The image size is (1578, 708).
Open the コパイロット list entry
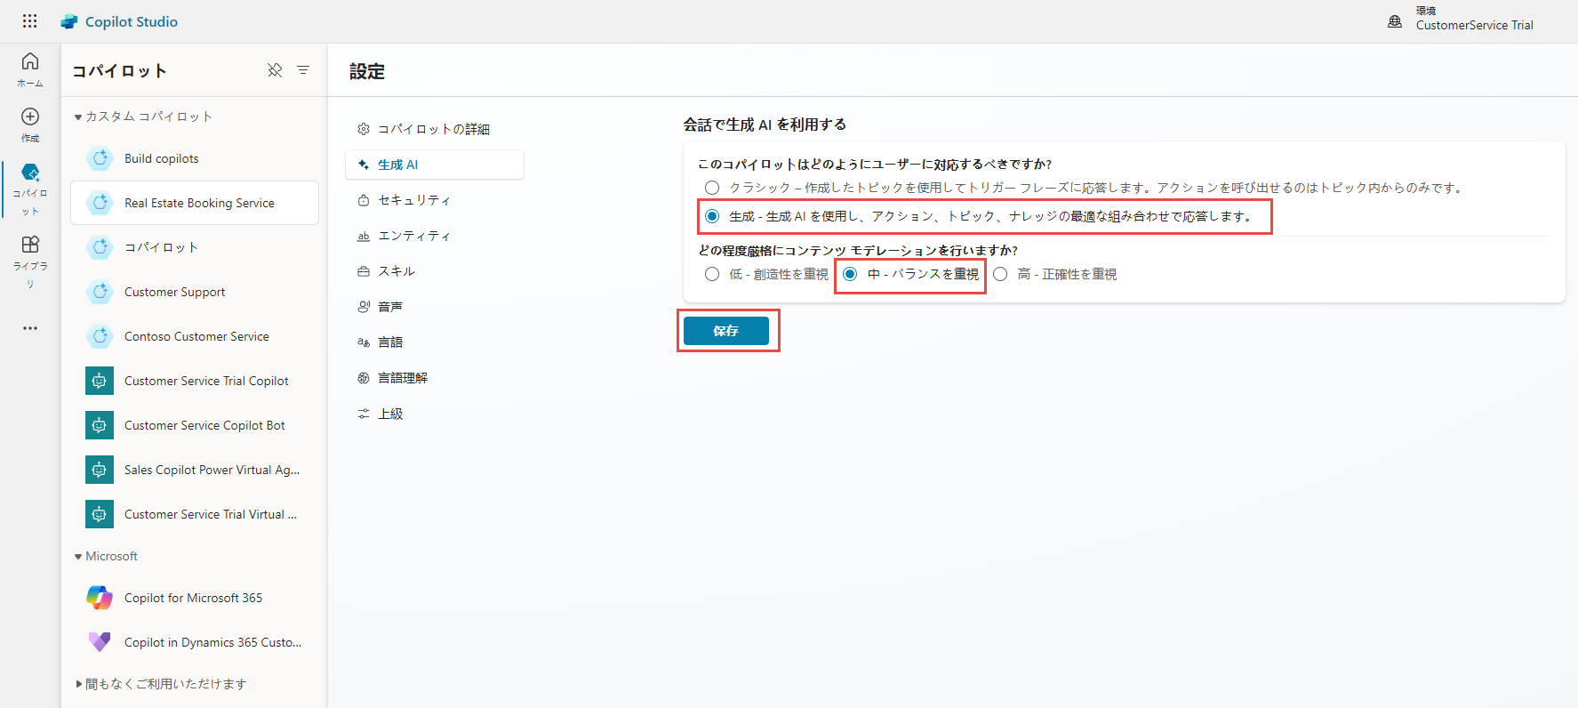[195, 247]
